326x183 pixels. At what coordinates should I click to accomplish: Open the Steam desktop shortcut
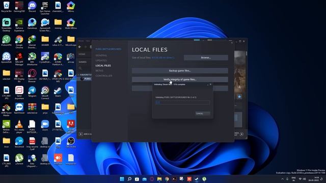tap(58, 91)
